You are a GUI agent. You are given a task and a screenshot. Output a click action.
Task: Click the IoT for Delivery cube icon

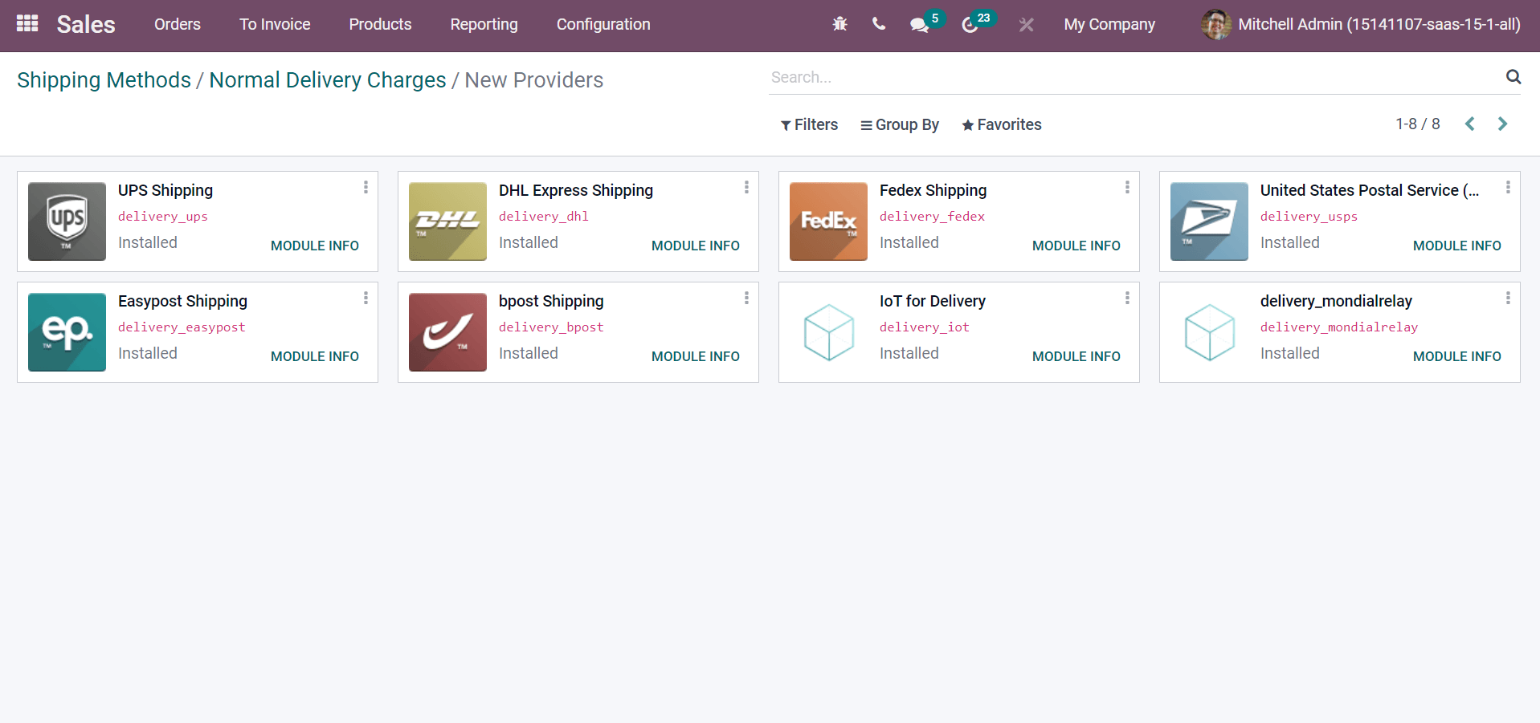[x=828, y=332]
